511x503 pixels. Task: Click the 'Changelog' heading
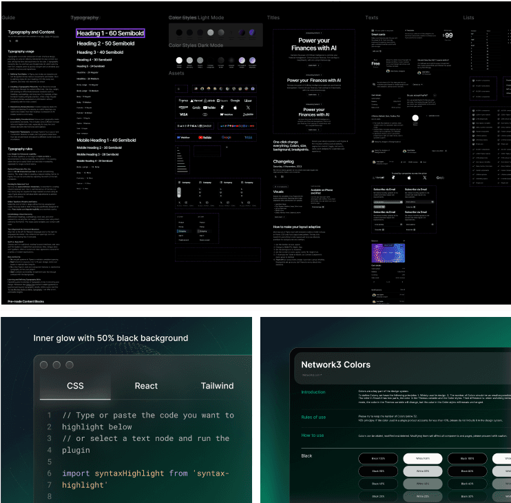(283, 161)
